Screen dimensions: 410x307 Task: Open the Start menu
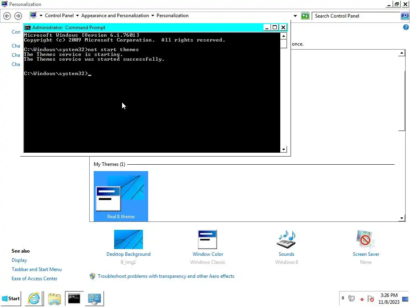pos(11,298)
